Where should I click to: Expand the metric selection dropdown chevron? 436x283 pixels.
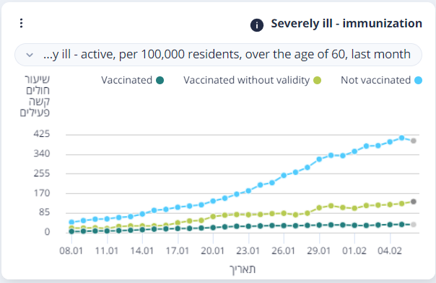(x=30, y=55)
